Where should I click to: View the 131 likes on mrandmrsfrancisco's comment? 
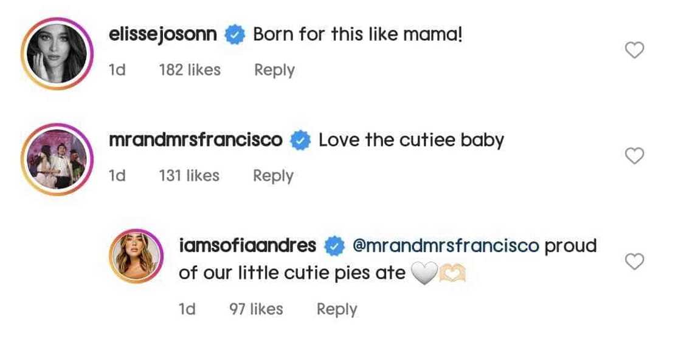[189, 175]
